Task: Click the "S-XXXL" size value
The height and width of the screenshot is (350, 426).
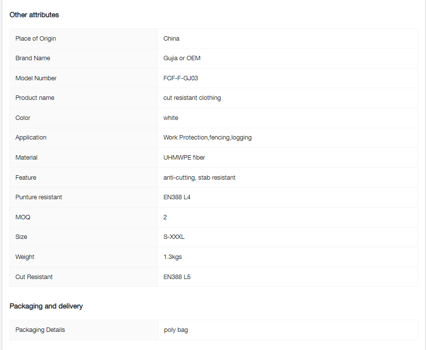Action: (174, 237)
